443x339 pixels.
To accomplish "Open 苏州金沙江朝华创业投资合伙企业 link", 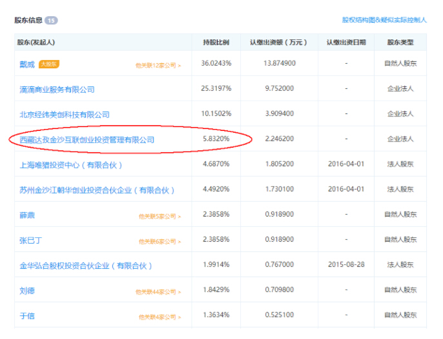I will tap(97, 190).
